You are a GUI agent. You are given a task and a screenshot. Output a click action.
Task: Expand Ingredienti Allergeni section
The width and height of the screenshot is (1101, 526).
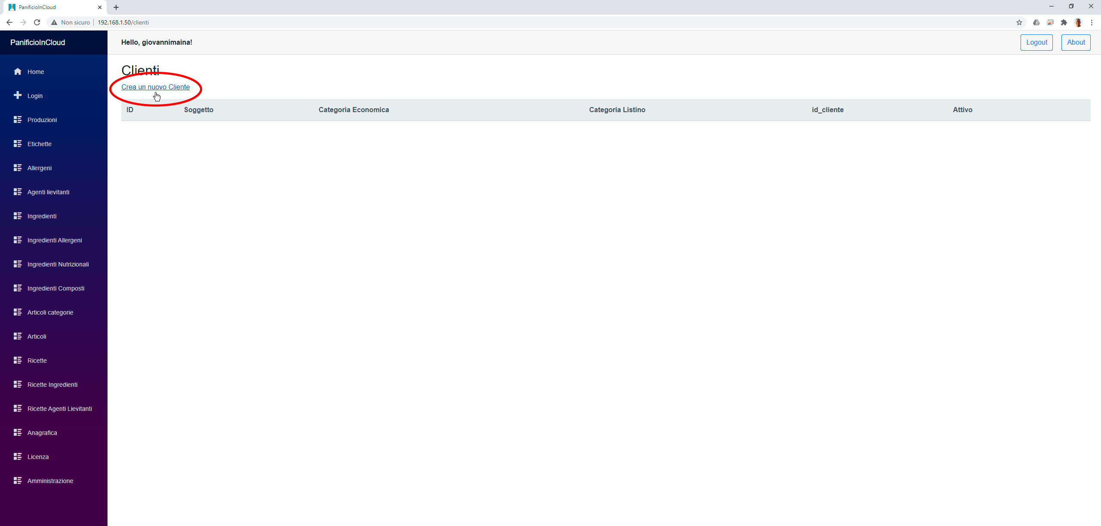click(x=54, y=240)
